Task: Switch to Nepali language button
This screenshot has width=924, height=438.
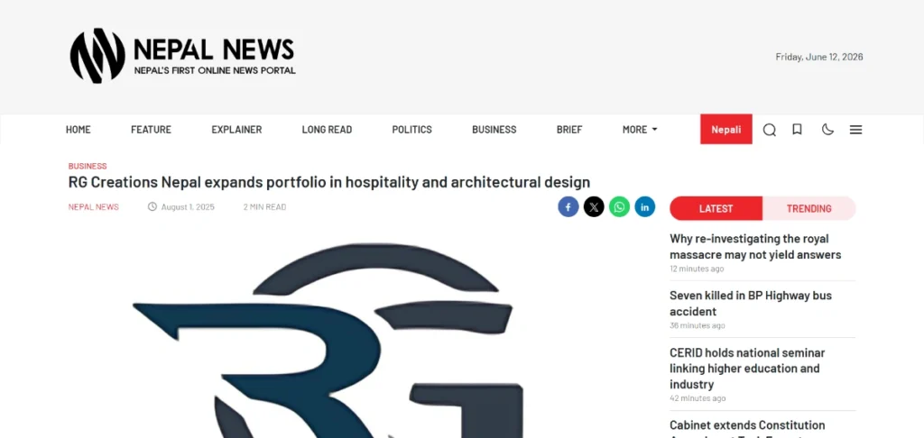Action: click(726, 129)
